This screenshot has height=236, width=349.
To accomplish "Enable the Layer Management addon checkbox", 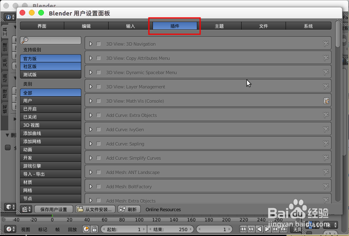I will pyautogui.click(x=98, y=86).
